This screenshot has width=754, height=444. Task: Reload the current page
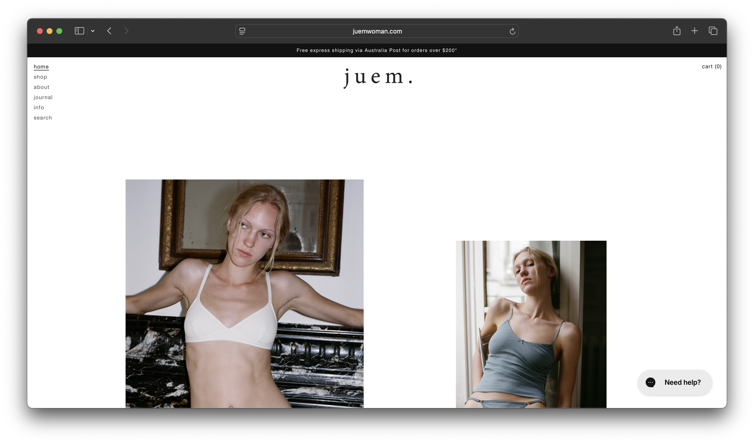(x=512, y=31)
